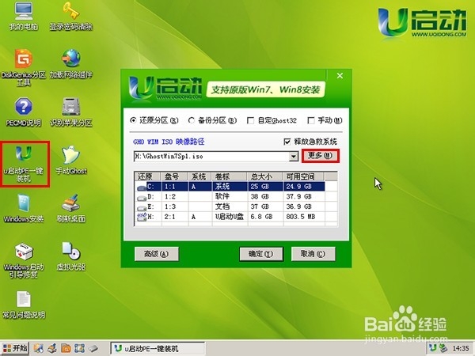Click fifth quick launch drive icon
475x356 pixels.
[93, 348]
